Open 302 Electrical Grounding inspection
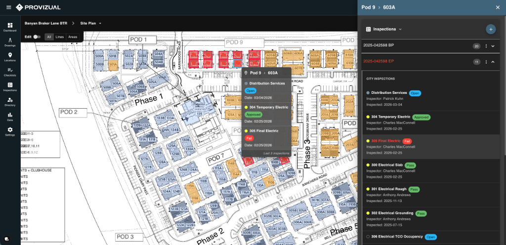This screenshot has width=506, height=245. tap(431, 219)
